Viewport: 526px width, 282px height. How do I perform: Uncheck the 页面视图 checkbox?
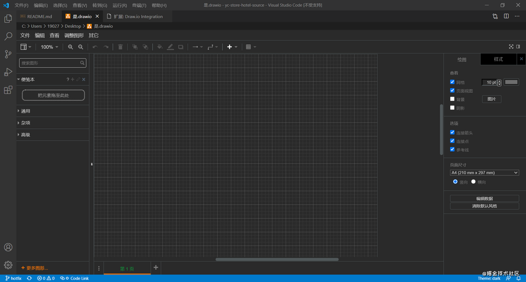click(452, 90)
